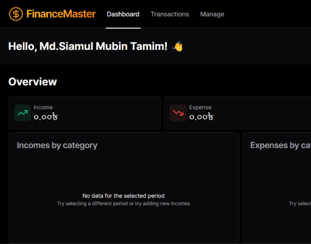Click the Income amount 0.00৳ value
The width and height of the screenshot is (311, 244).
point(46,117)
